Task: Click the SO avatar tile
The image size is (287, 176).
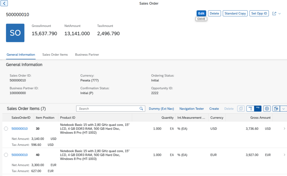Action: [x=15, y=33]
